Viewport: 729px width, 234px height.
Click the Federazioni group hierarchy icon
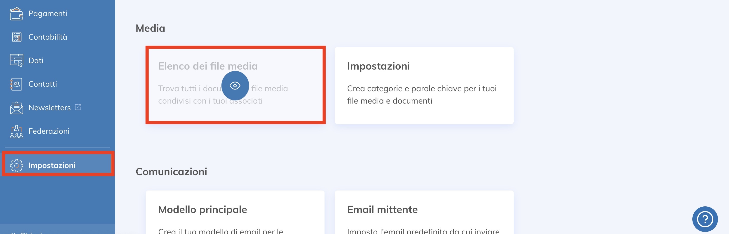pos(16,131)
